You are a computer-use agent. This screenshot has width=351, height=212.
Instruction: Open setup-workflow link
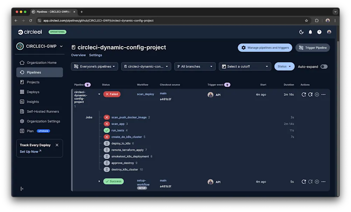coord(143,183)
